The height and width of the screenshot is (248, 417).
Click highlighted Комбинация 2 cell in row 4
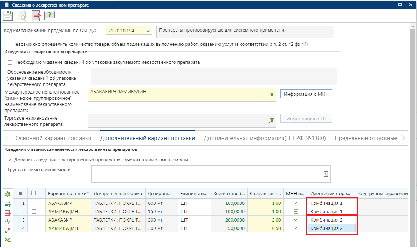pyautogui.click(x=332, y=228)
